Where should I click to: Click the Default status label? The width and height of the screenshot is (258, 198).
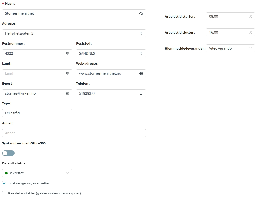coord(14,163)
